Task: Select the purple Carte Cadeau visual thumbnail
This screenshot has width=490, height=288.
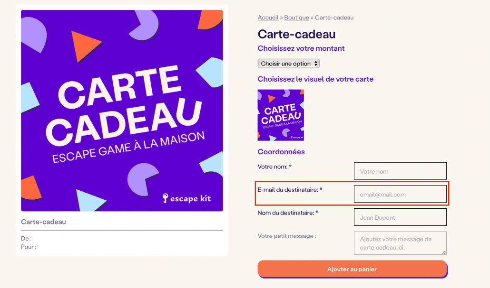Action: coord(281,115)
